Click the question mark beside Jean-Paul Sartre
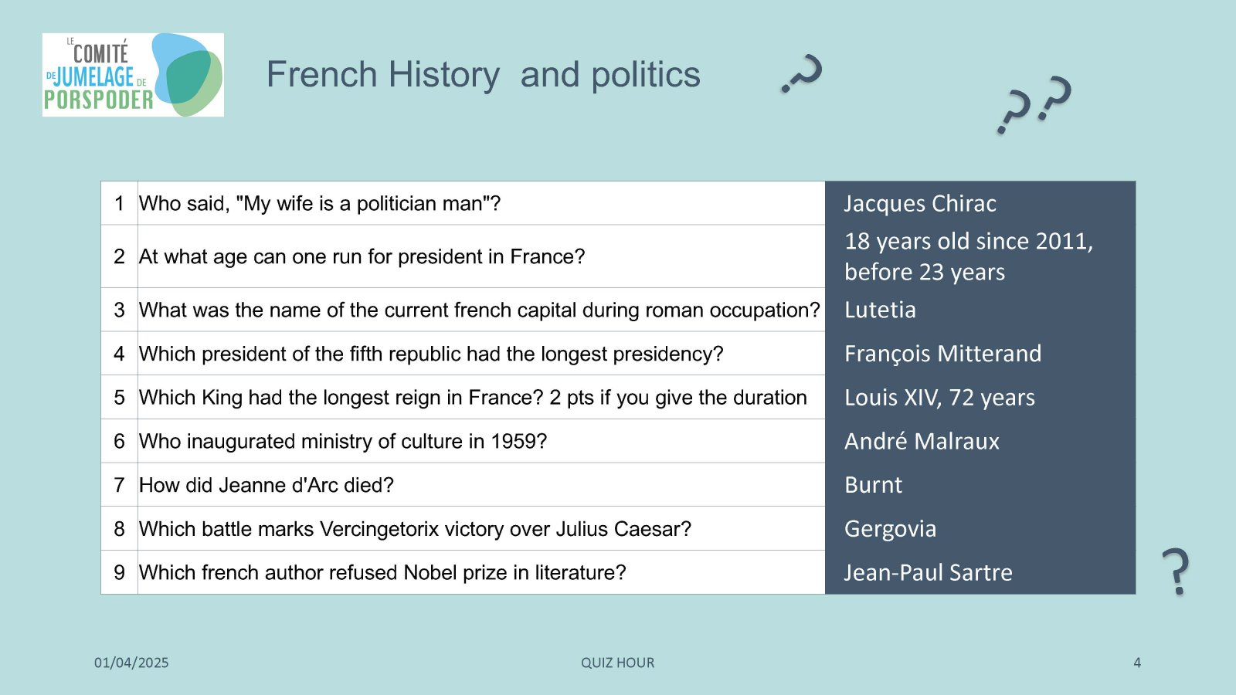 pyautogui.click(x=1176, y=571)
